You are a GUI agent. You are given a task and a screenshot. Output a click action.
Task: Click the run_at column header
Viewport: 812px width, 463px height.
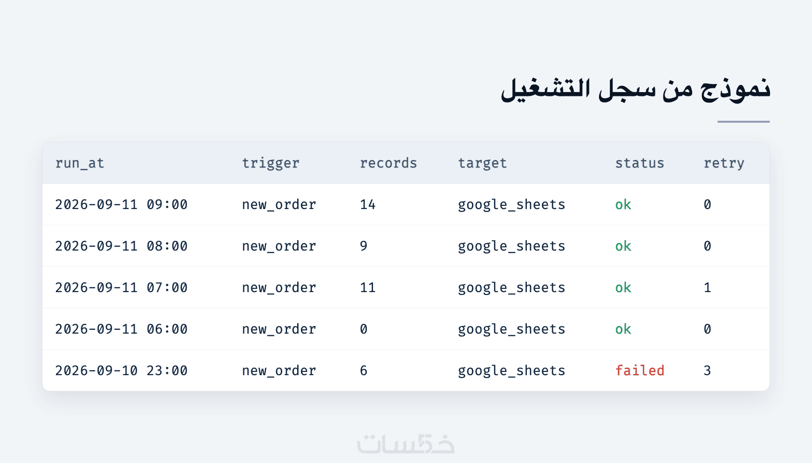pyautogui.click(x=79, y=163)
